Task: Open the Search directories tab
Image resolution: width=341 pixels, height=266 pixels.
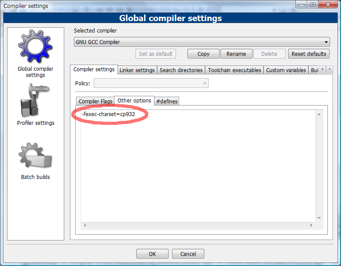Action: pos(181,70)
